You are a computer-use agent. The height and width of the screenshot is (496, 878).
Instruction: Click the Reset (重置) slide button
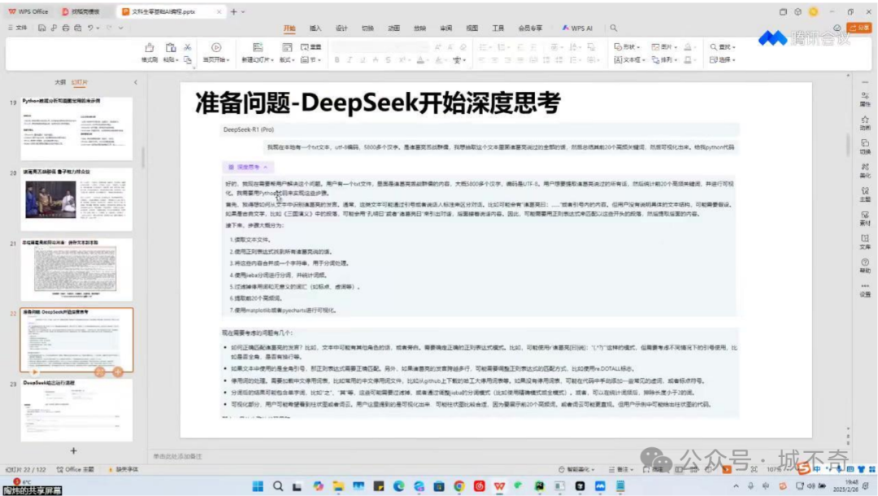pyautogui.click(x=311, y=47)
